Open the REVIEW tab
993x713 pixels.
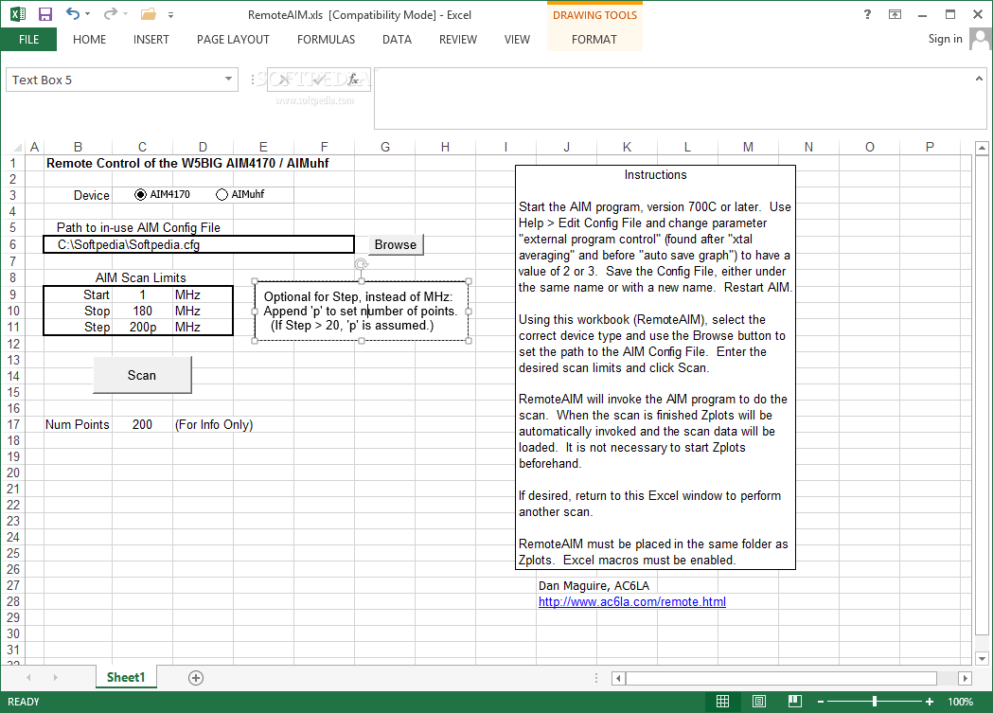tap(458, 39)
